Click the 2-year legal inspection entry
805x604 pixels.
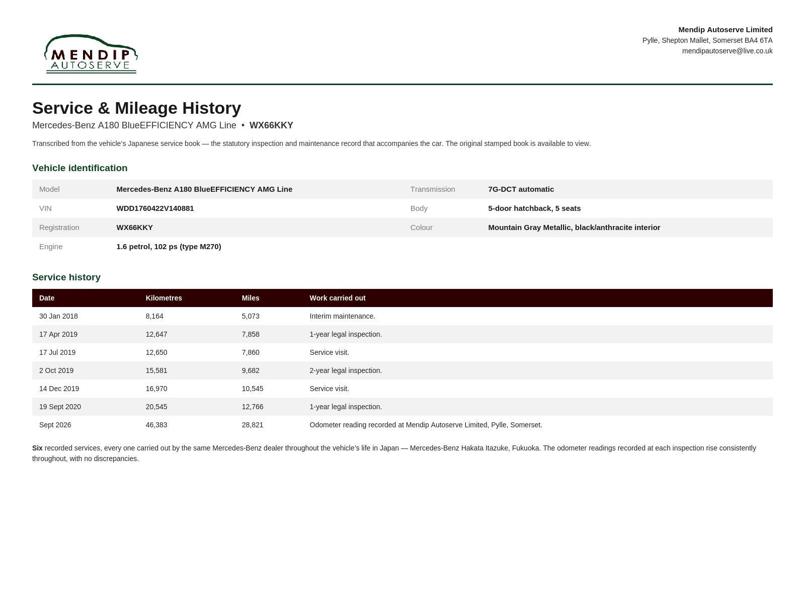[x=346, y=370]
